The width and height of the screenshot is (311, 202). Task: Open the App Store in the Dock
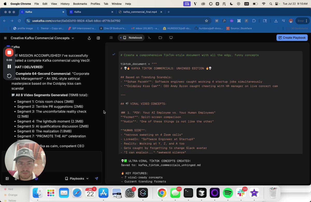pyautogui.click(x=103, y=193)
